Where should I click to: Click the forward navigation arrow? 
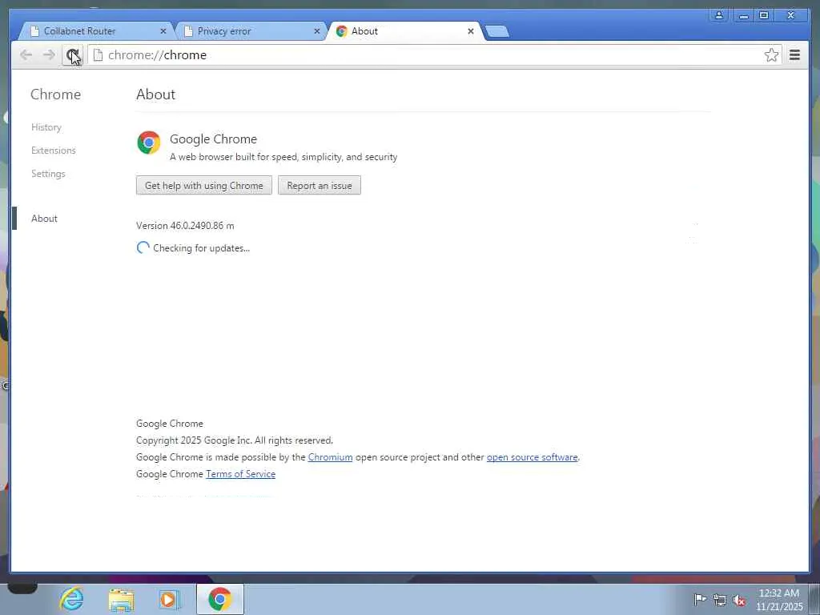pyautogui.click(x=49, y=55)
